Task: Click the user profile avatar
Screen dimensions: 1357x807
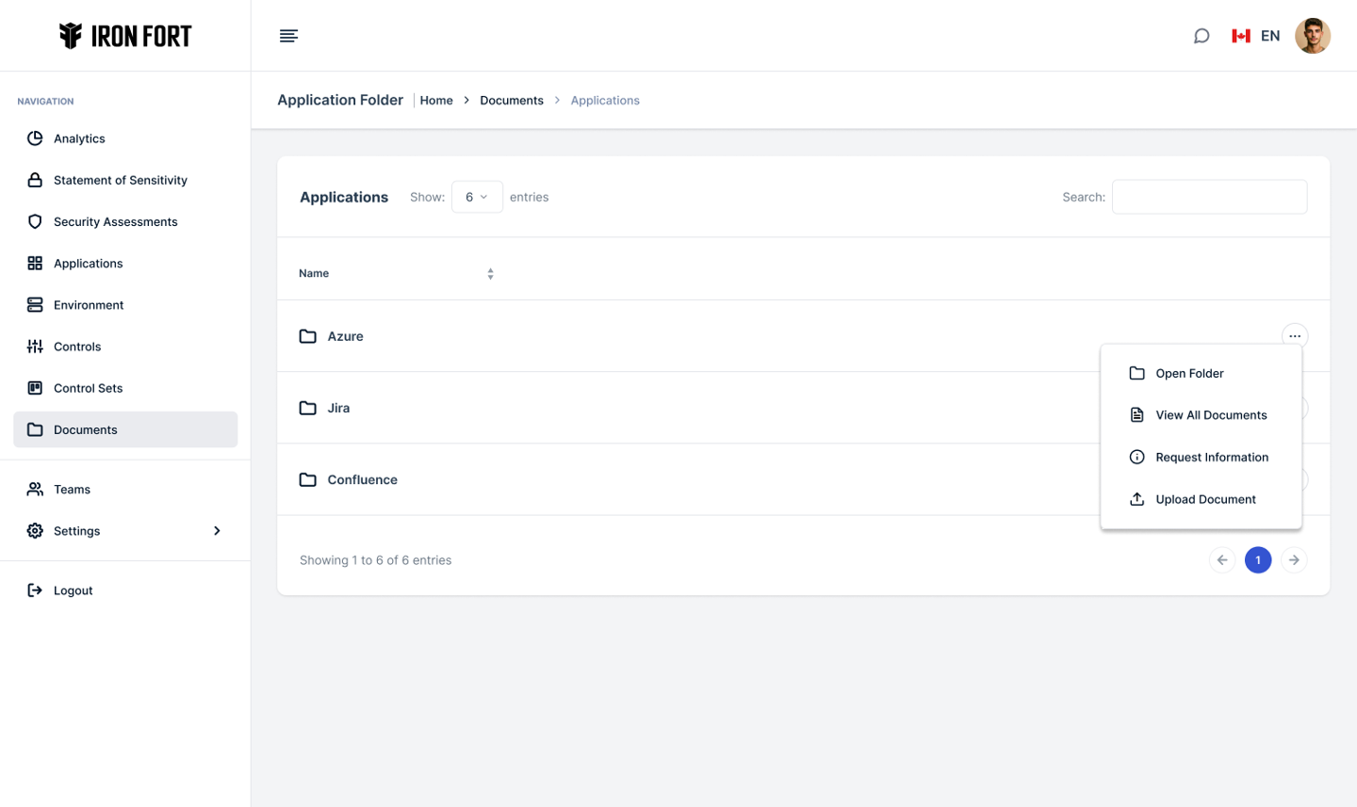Action: 1312,36
